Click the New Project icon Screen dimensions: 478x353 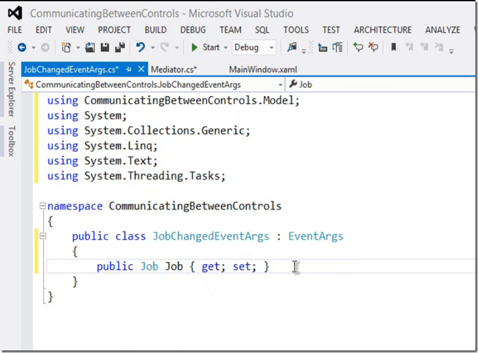pos(66,48)
